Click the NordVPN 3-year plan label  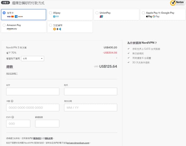click(x=16, y=48)
